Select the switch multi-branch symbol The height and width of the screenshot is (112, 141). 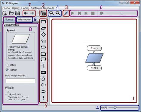point(43,41)
